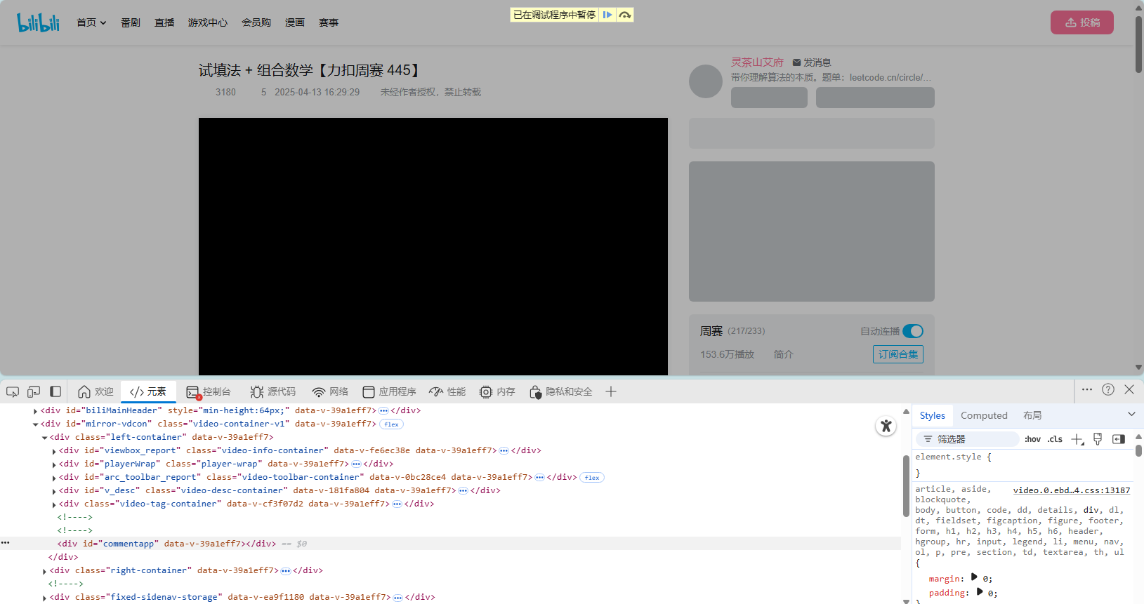
Task: Expand fixed-sidenav-storage div node
Action: [x=44, y=598]
